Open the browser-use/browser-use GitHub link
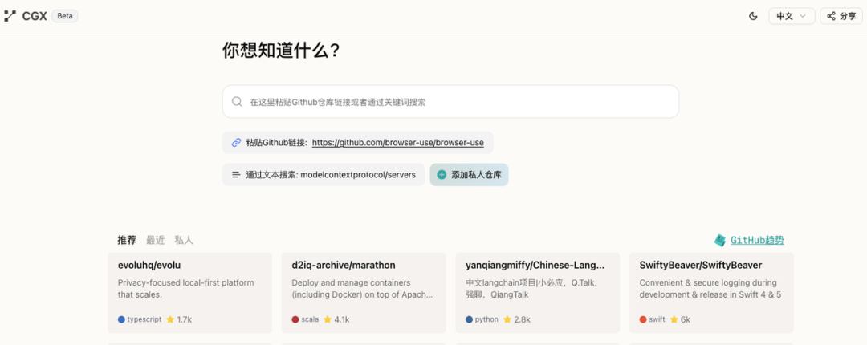 click(x=397, y=143)
